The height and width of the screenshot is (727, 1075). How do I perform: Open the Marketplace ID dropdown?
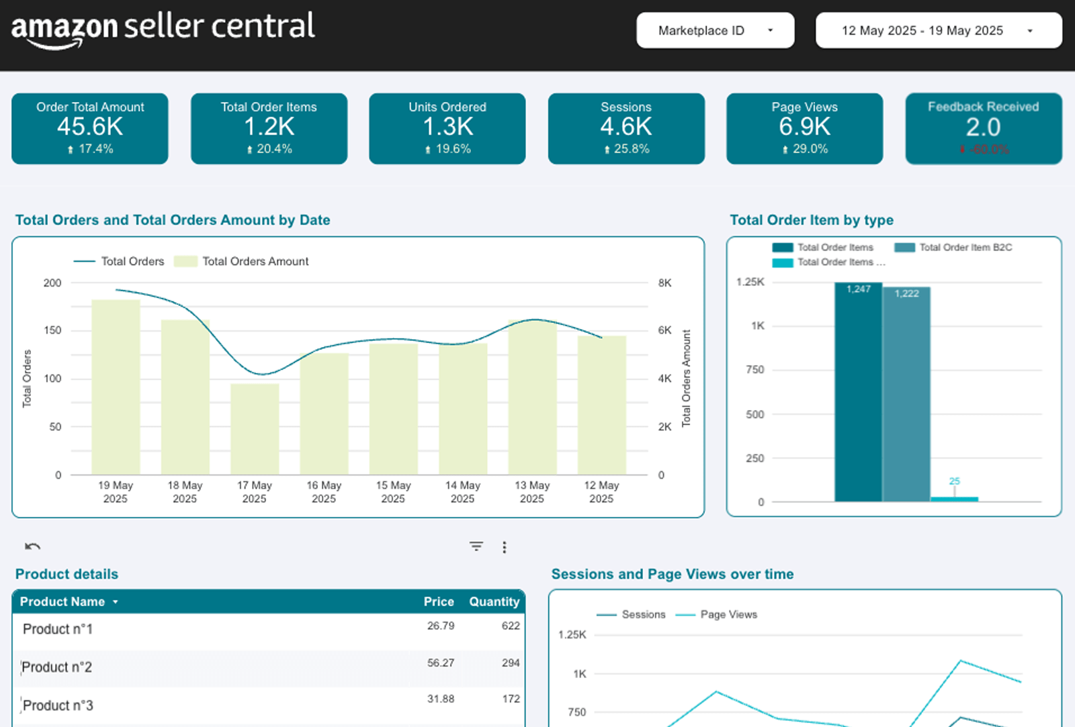coord(716,30)
